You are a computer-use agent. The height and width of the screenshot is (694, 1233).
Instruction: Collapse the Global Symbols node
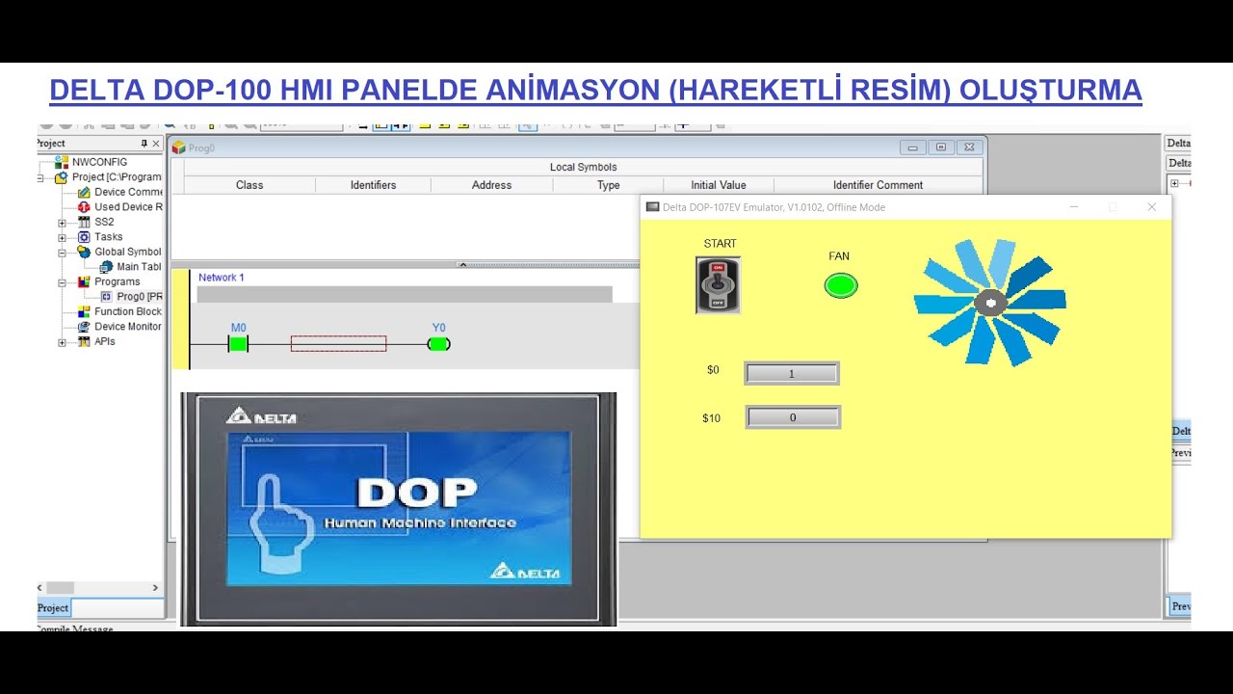62,253
